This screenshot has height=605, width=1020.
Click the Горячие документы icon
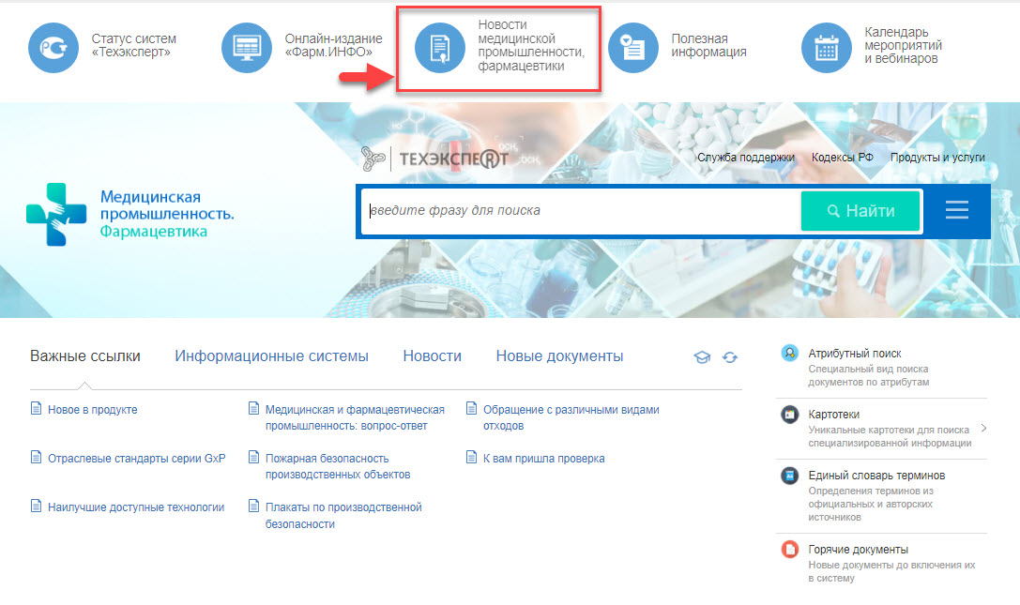click(x=790, y=550)
